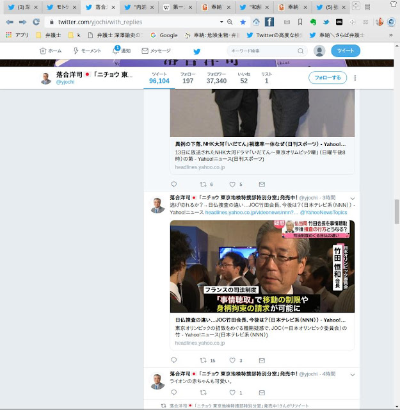This screenshot has width=400, height=410.
Task: Open the @YahooNewsTopics mention link
Action: click(323, 212)
